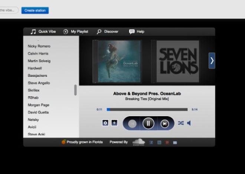This screenshot has height=174, width=245.
Task: Mute the volume speaker icon
Action: (x=189, y=123)
